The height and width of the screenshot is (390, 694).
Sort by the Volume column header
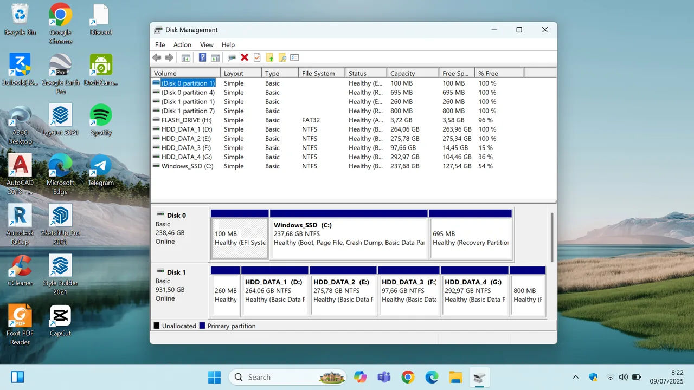(185, 73)
